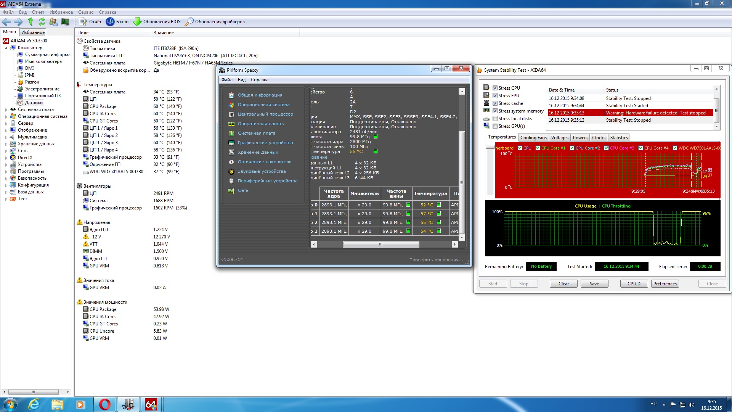The image size is (732, 412).
Task: Click the Opera icon in taskbar
Action: [104, 404]
